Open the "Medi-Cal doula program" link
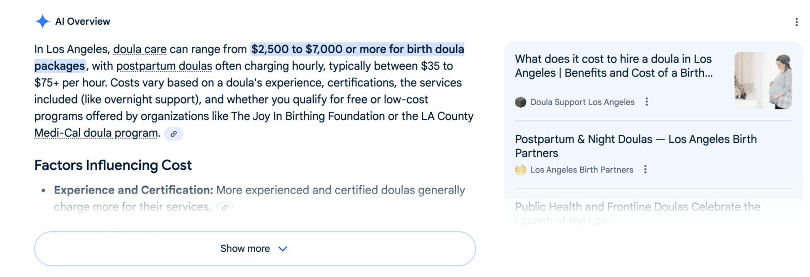Screen dimensions: 810x277 click(96, 133)
